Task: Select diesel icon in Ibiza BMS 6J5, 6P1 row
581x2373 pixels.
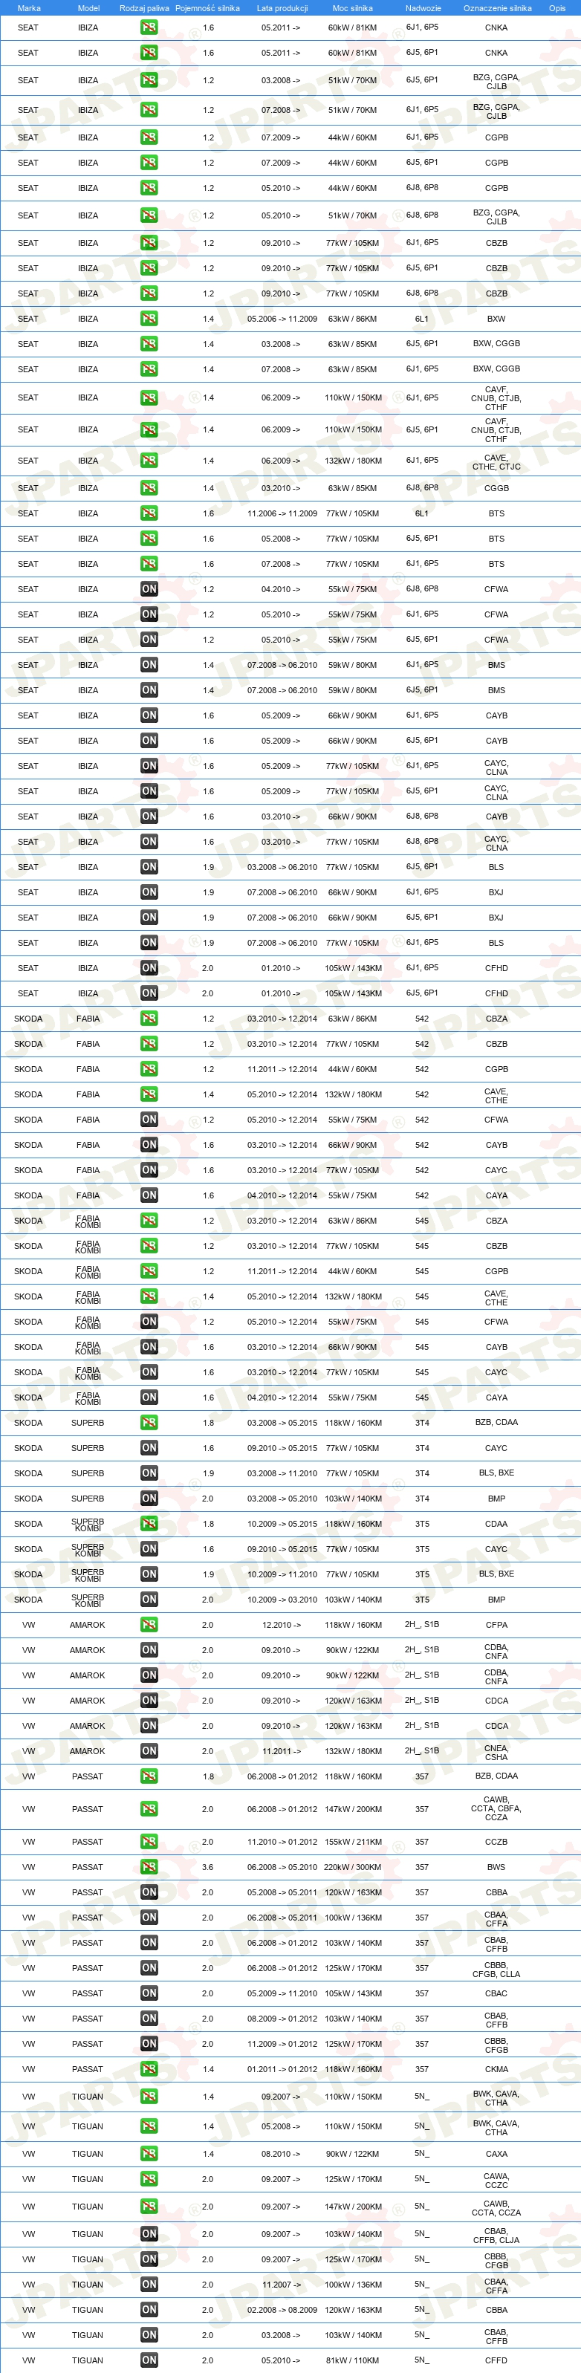Action: [x=149, y=690]
